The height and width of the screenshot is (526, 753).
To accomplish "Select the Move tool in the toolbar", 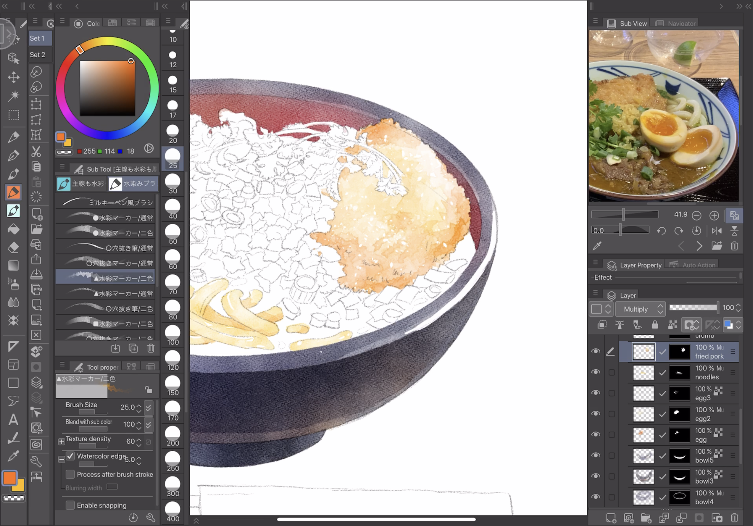I will [x=14, y=77].
